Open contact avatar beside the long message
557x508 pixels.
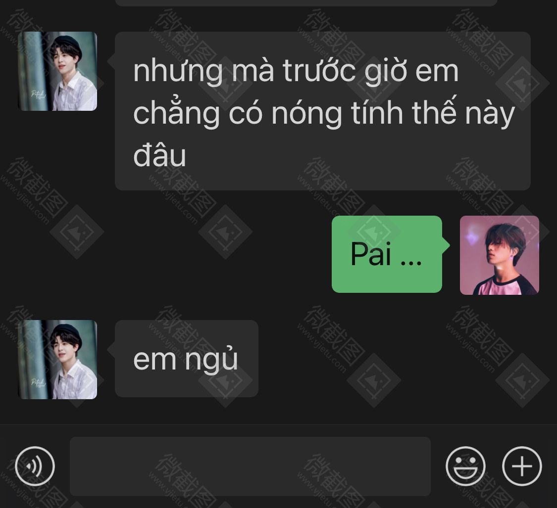[57, 71]
